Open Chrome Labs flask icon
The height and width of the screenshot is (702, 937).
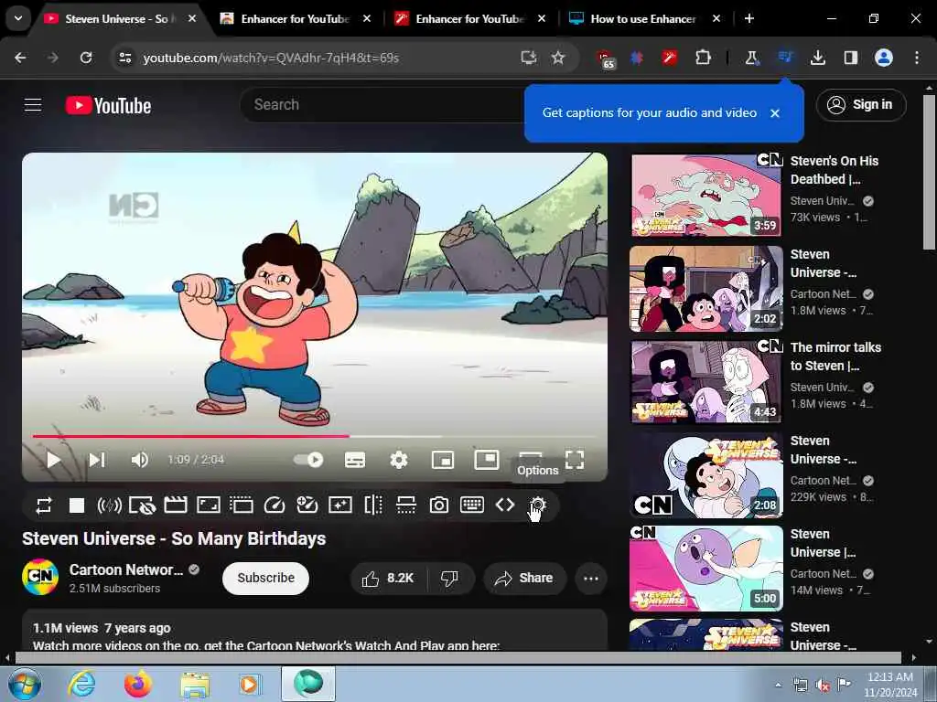pos(751,58)
